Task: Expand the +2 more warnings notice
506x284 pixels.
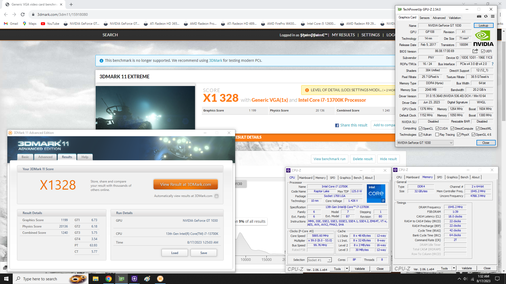Action: 389,90
